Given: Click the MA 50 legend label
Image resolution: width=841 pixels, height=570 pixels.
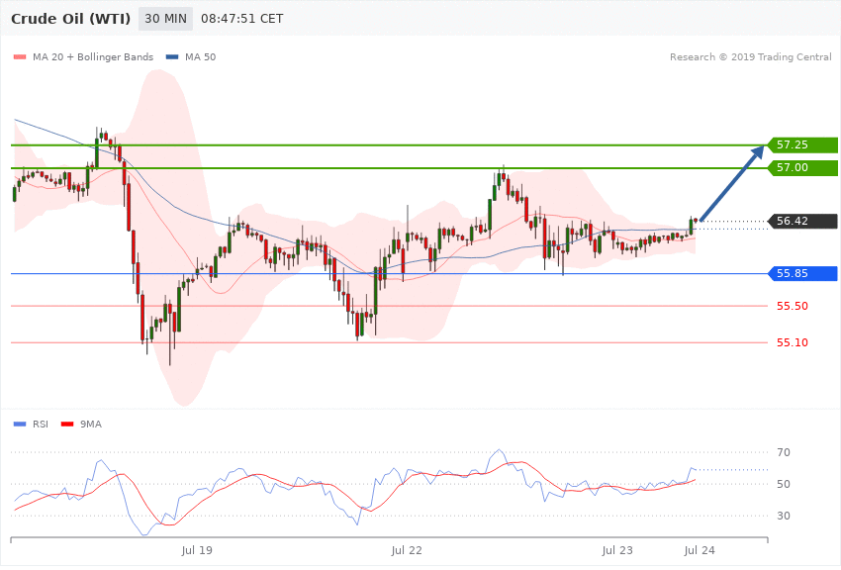Looking at the screenshot, I should coord(200,56).
